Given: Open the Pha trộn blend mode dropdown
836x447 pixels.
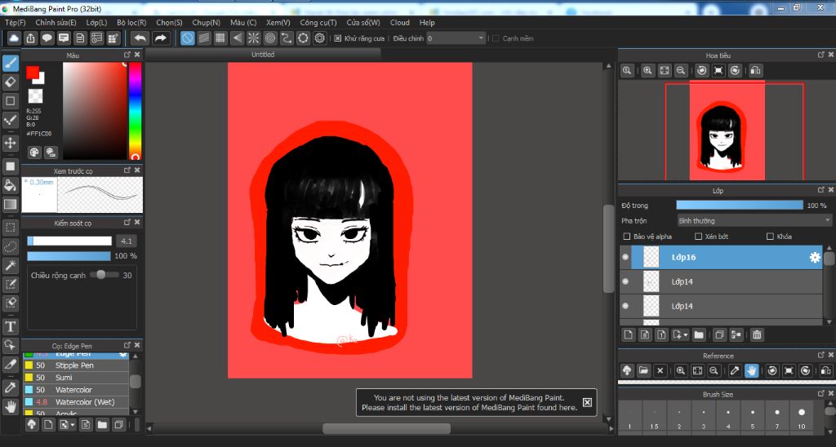Looking at the screenshot, I should coord(754,220).
